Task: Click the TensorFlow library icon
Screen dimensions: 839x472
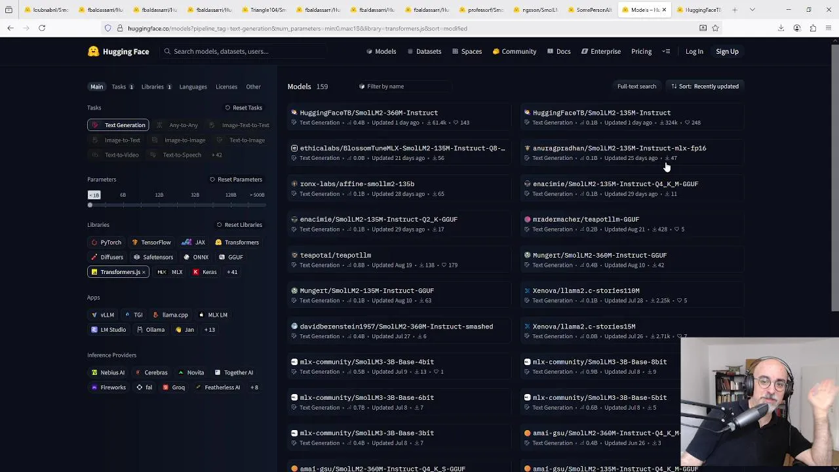Action: coord(135,243)
